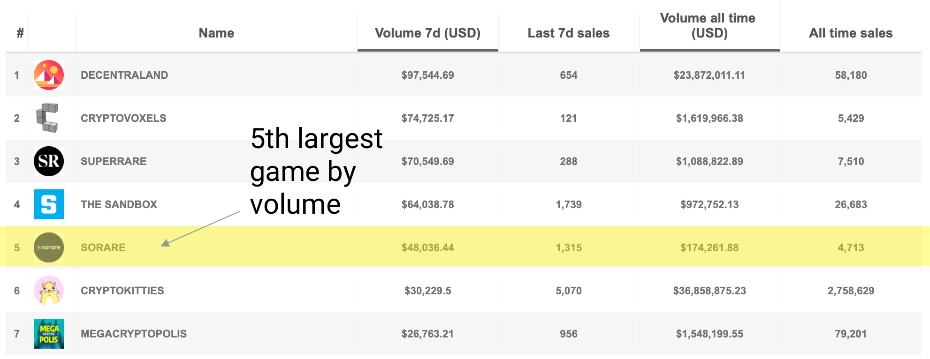Viewport: 930px width, 359px height.
Task: Click the CryptoKitties cat icon
Action: point(49,291)
